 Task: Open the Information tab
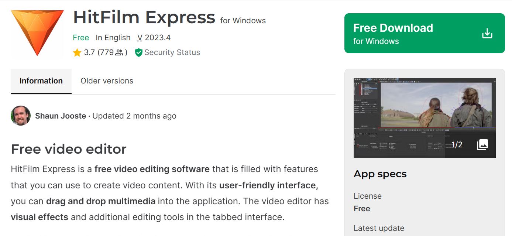point(41,81)
